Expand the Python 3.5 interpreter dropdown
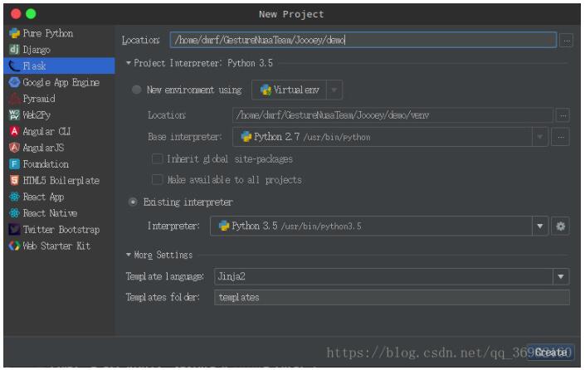This screenshot has height=370, width=585. [x=540, y=226]
